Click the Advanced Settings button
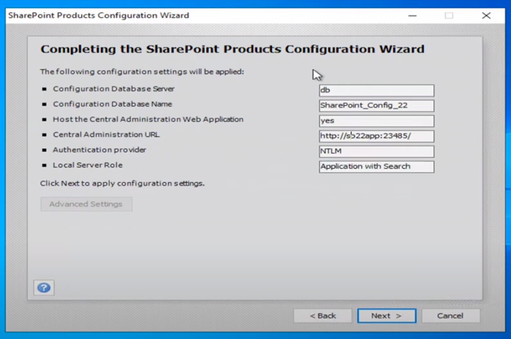511x339 pixels. [x=85, y=204]
